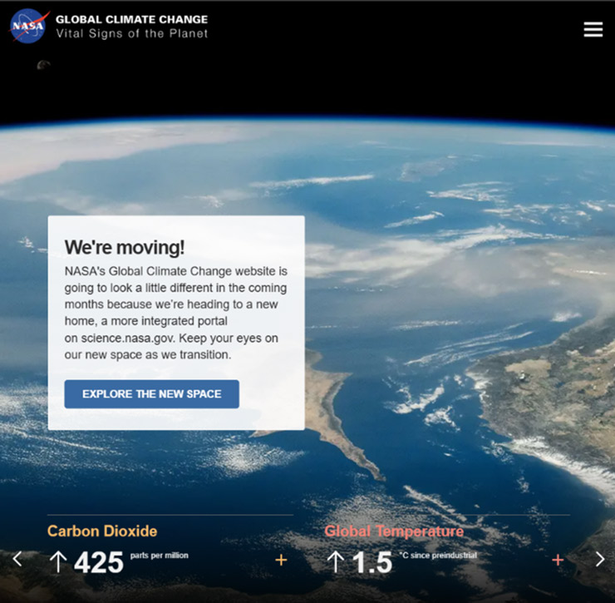Click the We're moving! heading
Image resolution: width=615 pixels, height=603 pixels.
[125, 247]
